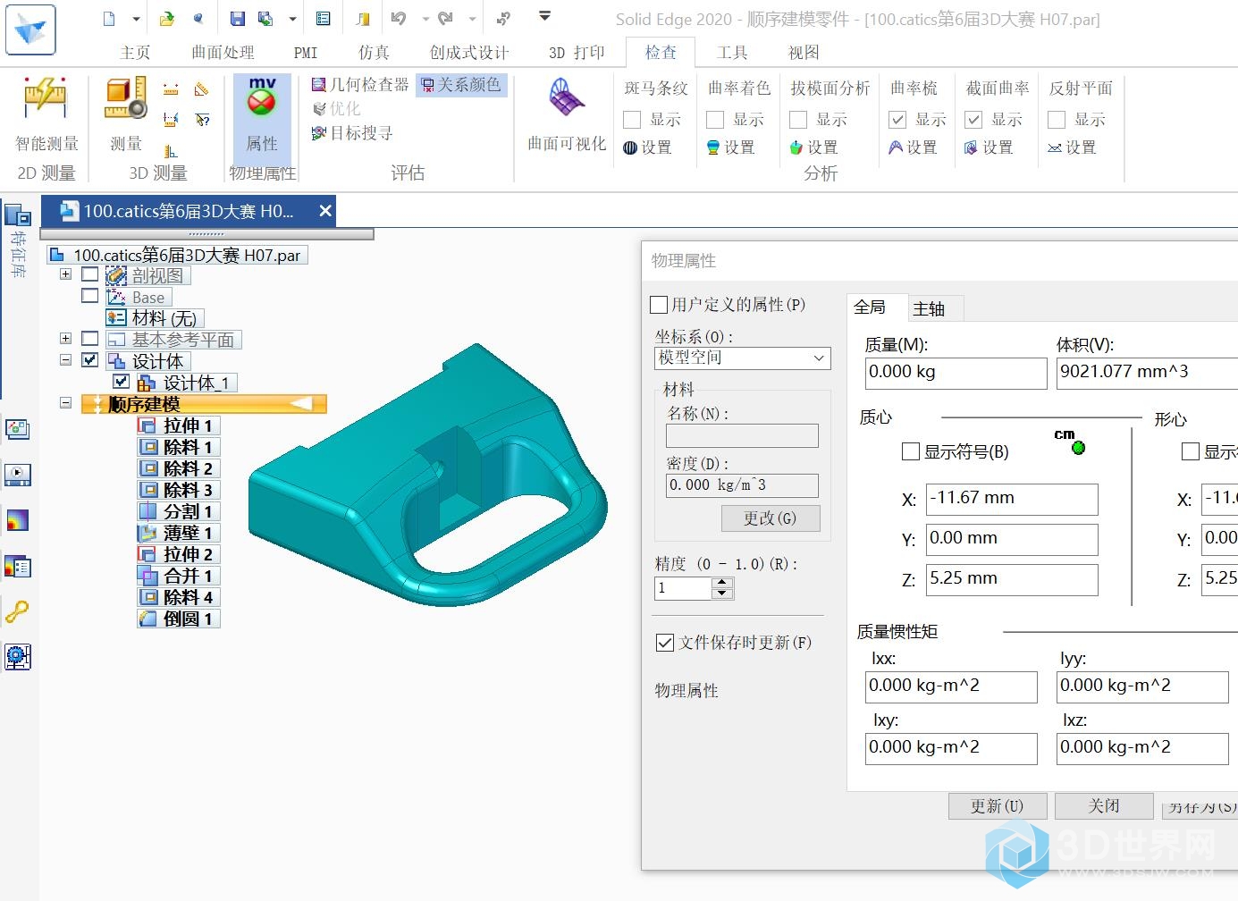Open 反射平面 设置 settings

click(1072, 147)
